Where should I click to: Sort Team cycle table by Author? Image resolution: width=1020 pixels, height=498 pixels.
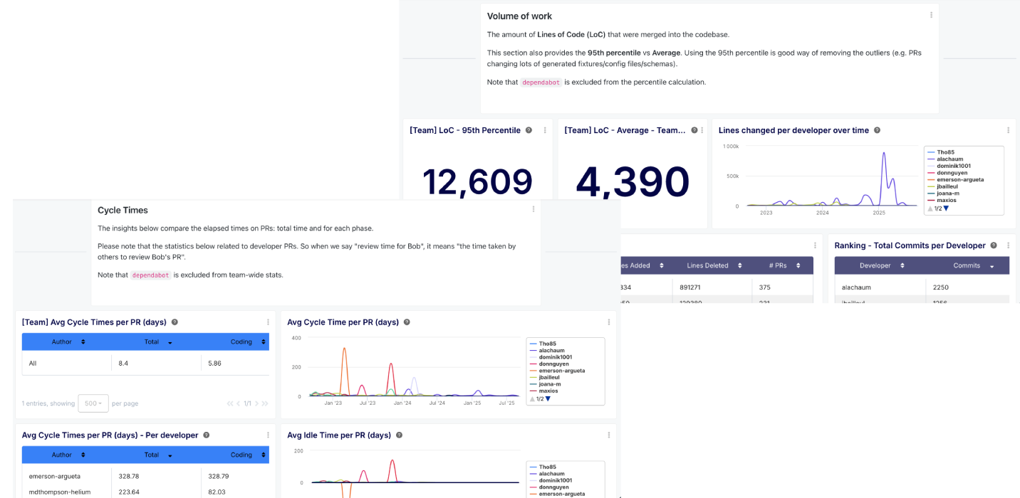pyautogui.click(x=67, y=342)
